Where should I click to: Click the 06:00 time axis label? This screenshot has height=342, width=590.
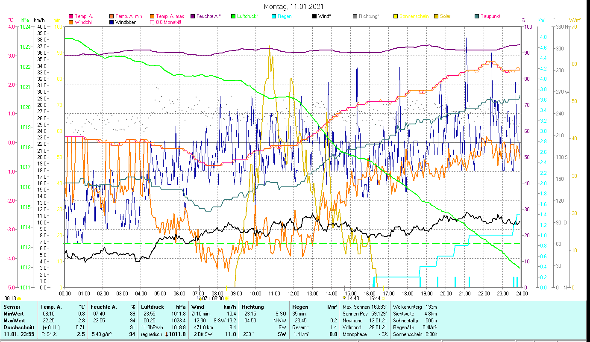tap(179, 293)
